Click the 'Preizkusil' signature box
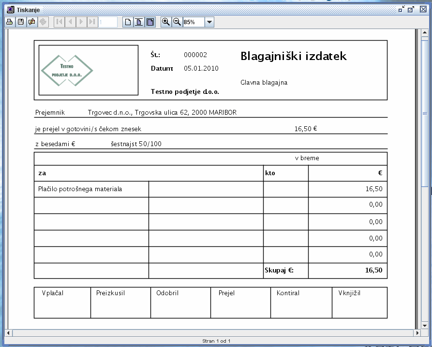This screenshot has width=432, height=347. coord(120,302)
